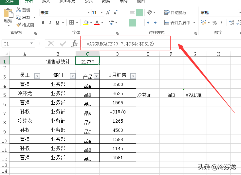241x175 pixels.
Task: Click Wrap Text (自动换行) button
Action: click(x=175, y=12)
